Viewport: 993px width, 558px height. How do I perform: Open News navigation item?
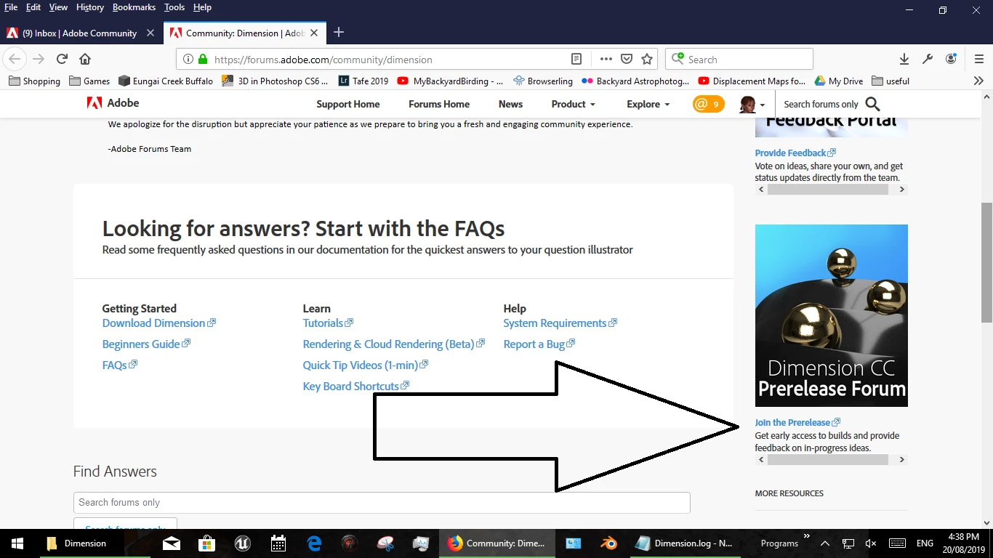[510, 104]
